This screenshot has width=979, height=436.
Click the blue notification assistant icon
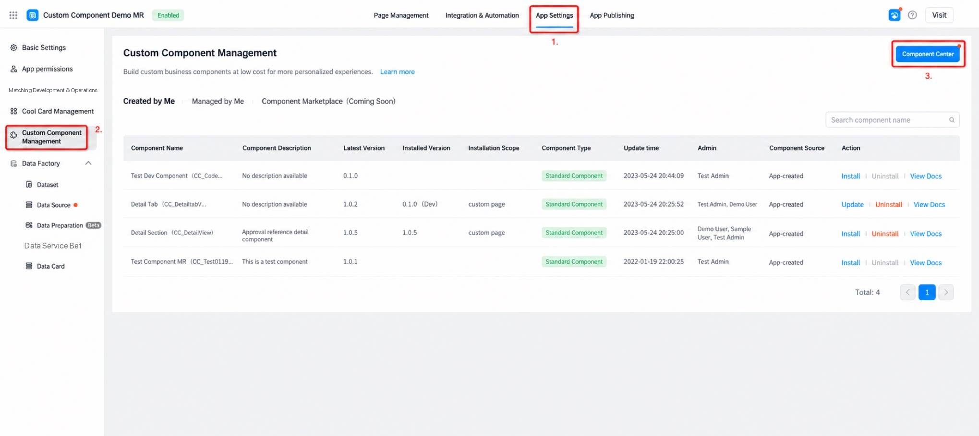tap(894, 15)
